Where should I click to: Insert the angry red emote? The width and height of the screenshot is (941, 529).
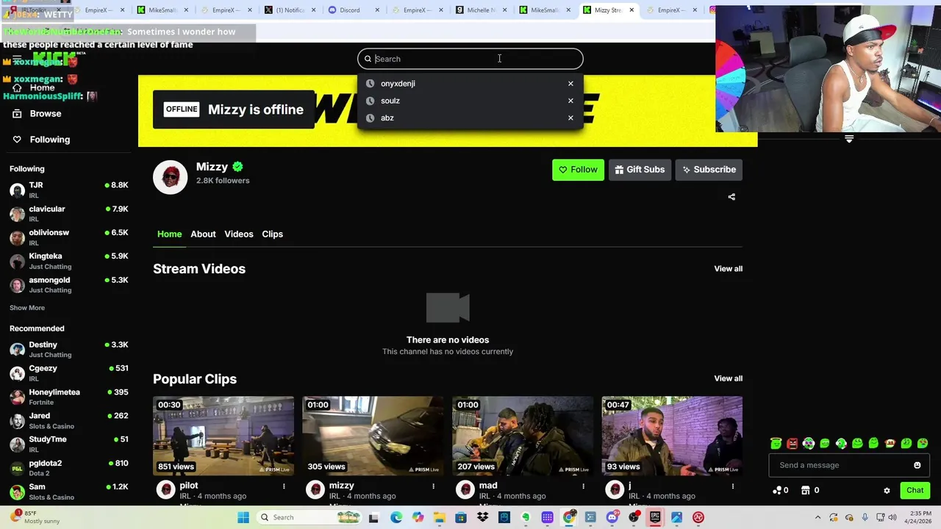pyautogui.click(x=792, y=443)
